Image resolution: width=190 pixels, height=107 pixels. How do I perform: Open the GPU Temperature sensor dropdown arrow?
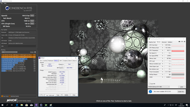point(162,51)
